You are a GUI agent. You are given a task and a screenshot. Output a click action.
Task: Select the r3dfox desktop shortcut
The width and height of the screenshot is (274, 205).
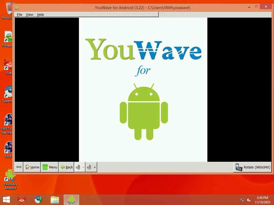[8, 66]
